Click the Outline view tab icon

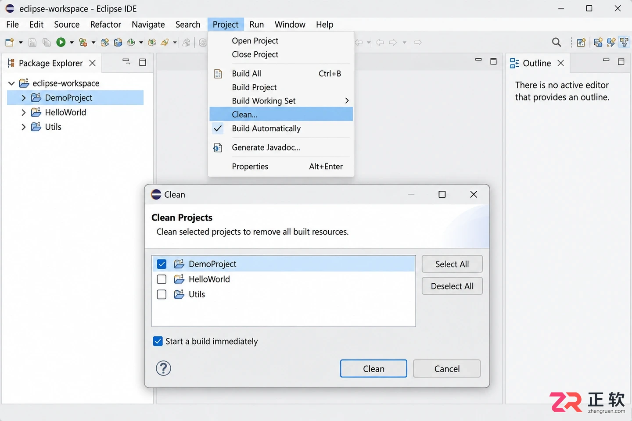[x=514, y=63]
